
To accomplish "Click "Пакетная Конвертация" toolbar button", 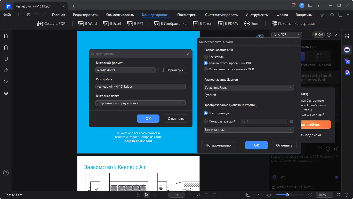I will tap(294, 24).
